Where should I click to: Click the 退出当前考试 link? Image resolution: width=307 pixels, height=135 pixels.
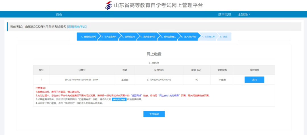[77, 27]
